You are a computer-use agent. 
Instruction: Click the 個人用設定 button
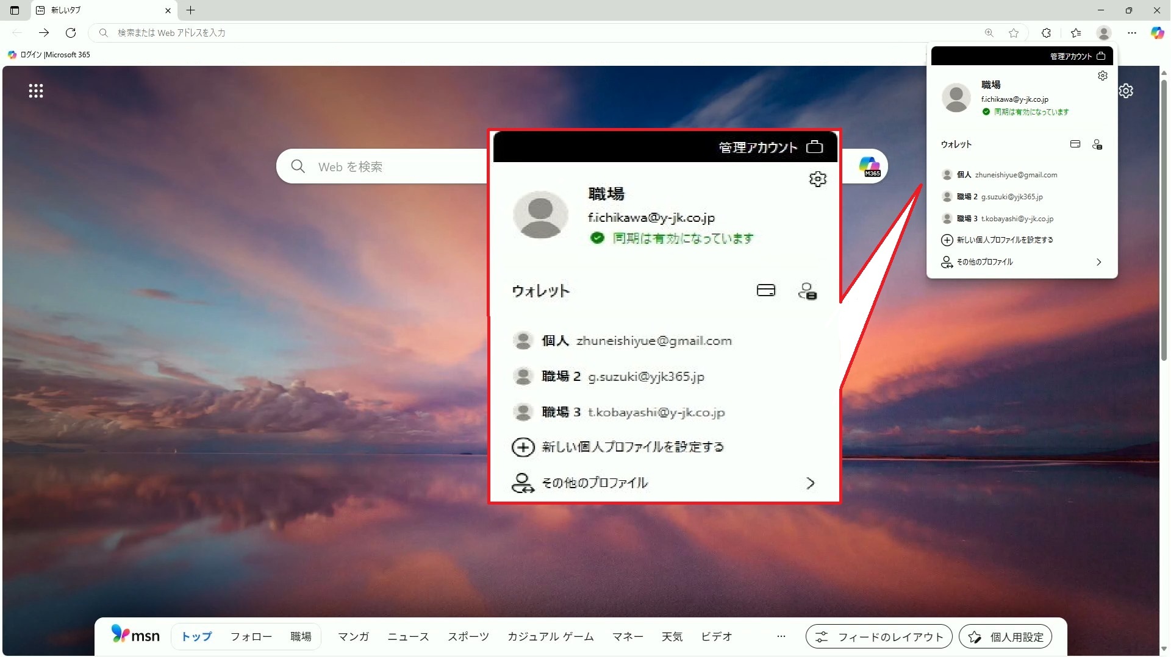click(1005, 637)
